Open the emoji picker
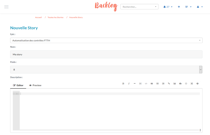210x135 pixels. click(186, 84)
